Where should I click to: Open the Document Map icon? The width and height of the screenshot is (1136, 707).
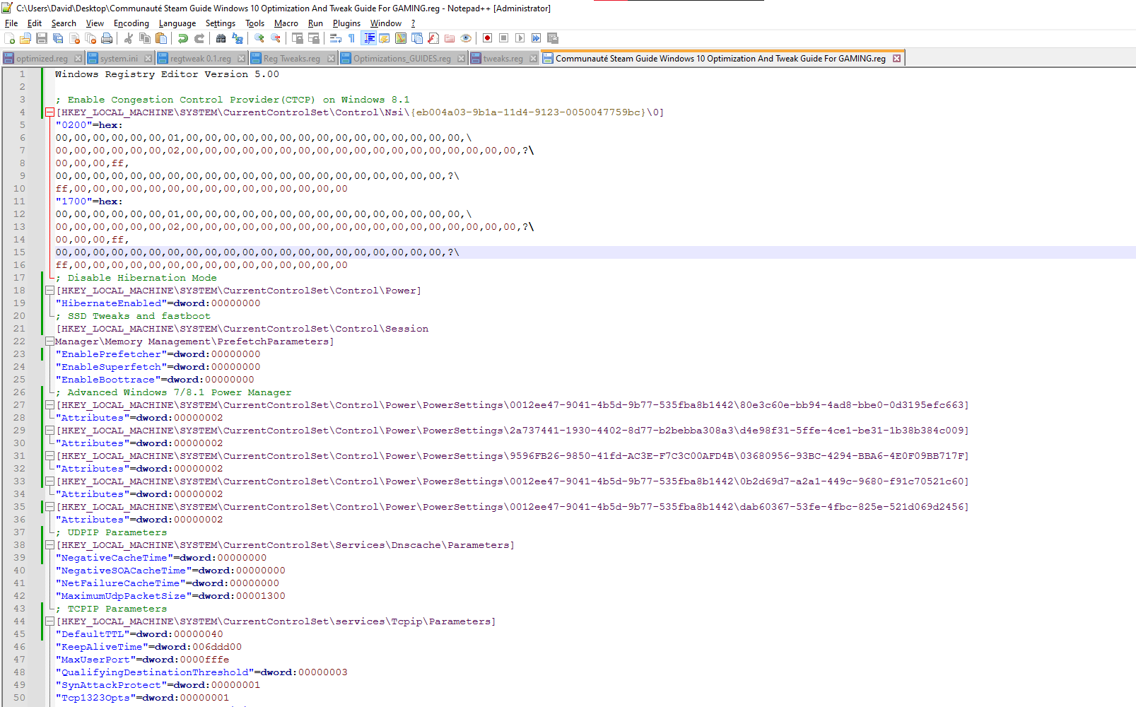pos(401,38)
